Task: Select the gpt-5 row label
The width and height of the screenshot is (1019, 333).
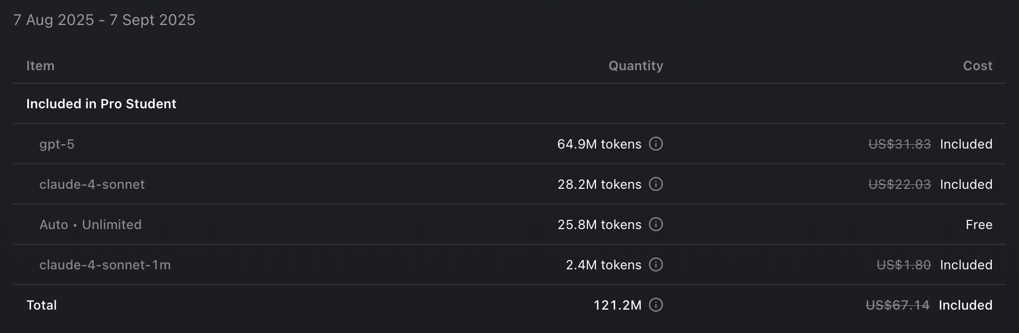Action: click(57, 144)
